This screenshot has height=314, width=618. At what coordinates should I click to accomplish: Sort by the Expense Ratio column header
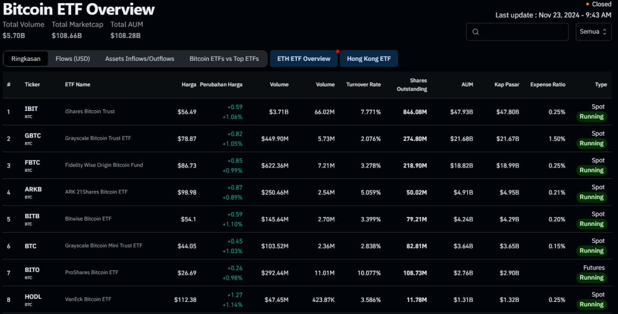(547, 84)
